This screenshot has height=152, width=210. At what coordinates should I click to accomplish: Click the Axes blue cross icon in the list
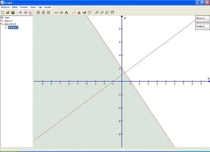(2, 17)
